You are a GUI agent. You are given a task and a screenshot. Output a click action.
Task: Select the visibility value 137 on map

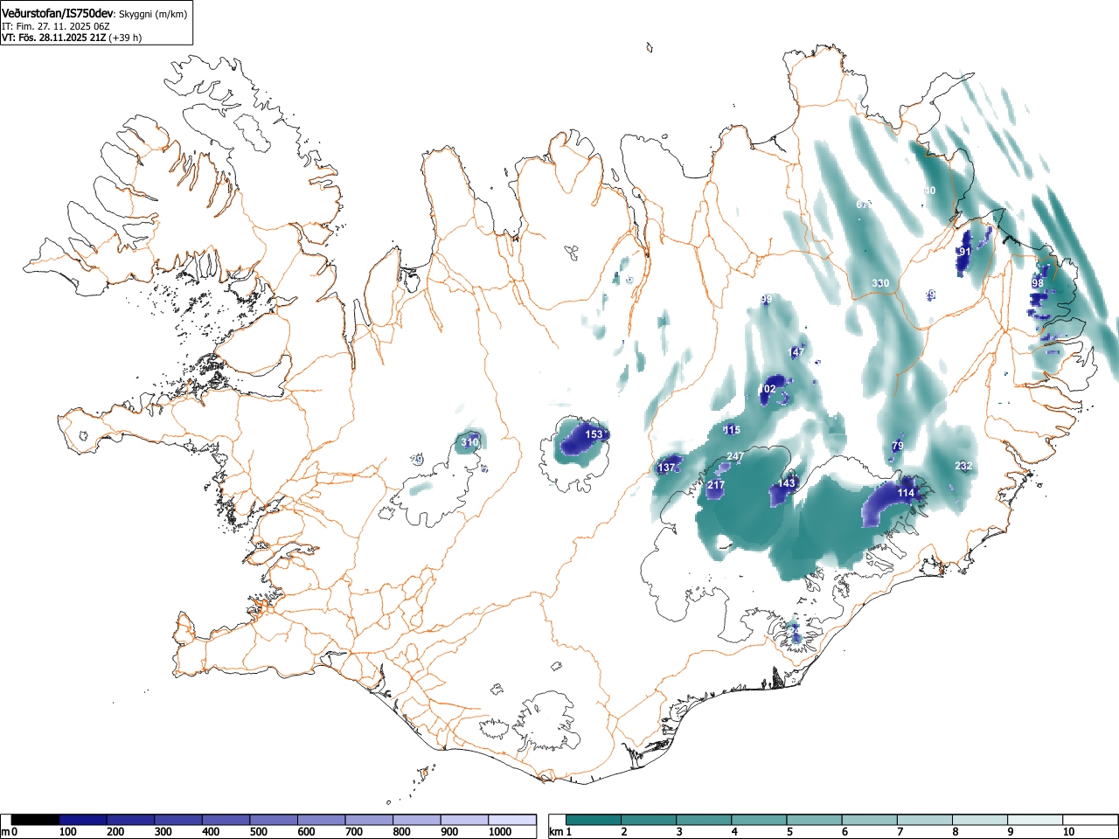[666, 468]
